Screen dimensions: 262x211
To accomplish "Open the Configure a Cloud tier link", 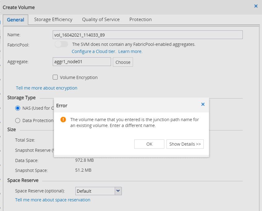I will (94, 51).
